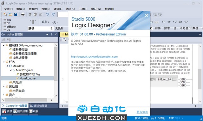Select 控制器故障处理器 in the tree

pyautogui.click(x=24, y=54)
